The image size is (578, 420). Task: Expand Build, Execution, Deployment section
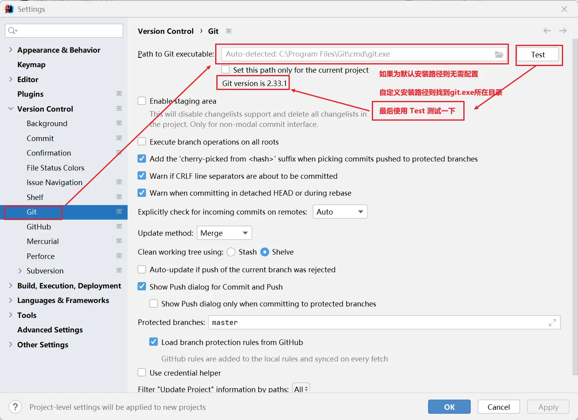pyautogui.click(x=11, y=285)
